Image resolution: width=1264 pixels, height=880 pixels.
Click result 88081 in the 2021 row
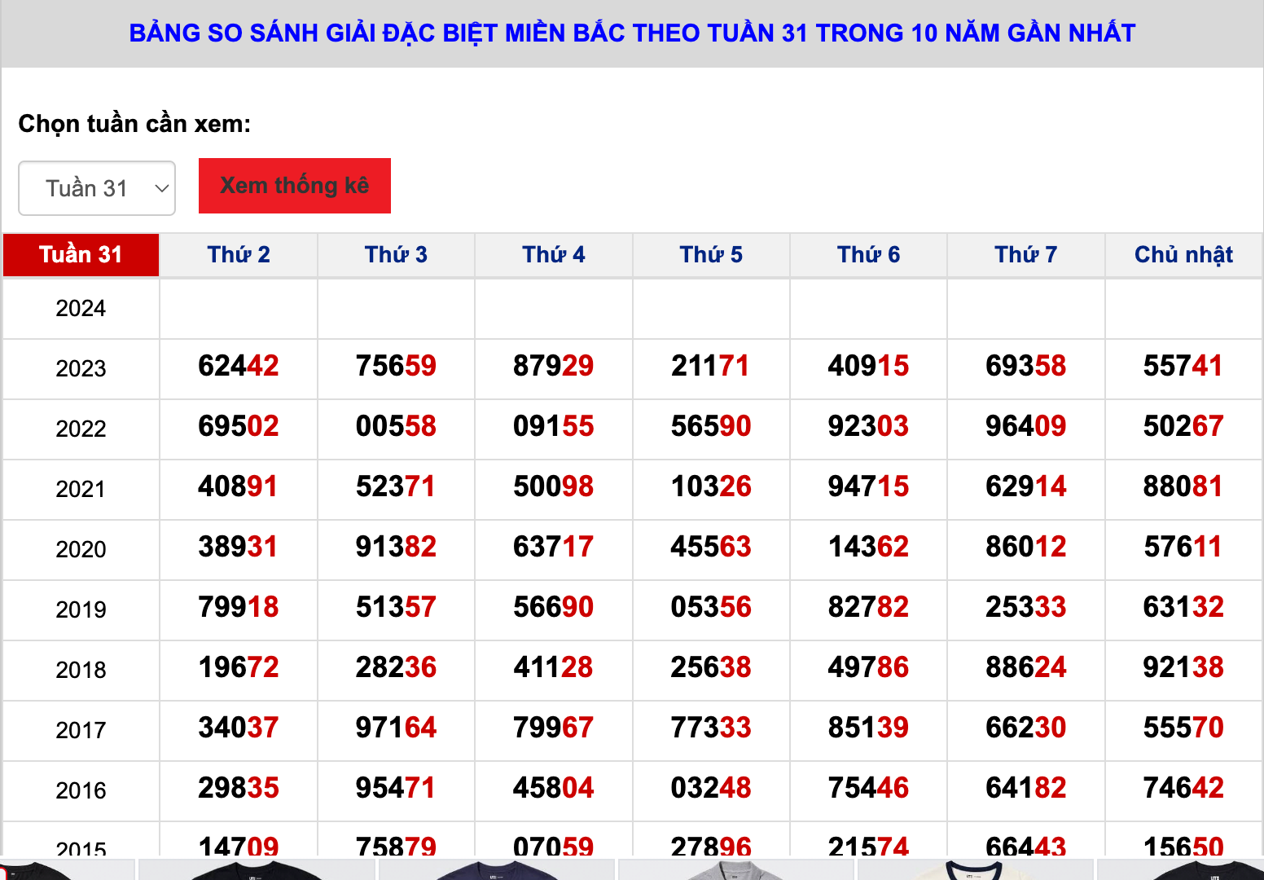pos(1183,486)
